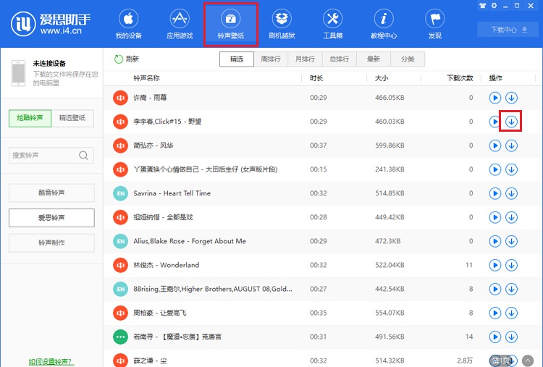
Task: Click the 未连接设备 status text
Action: [49, 64]
